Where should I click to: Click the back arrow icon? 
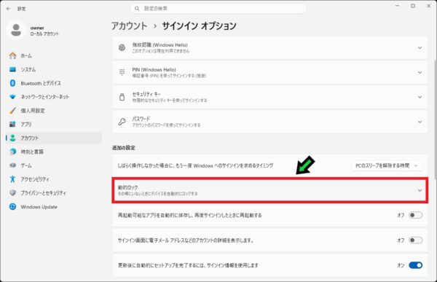8,9
